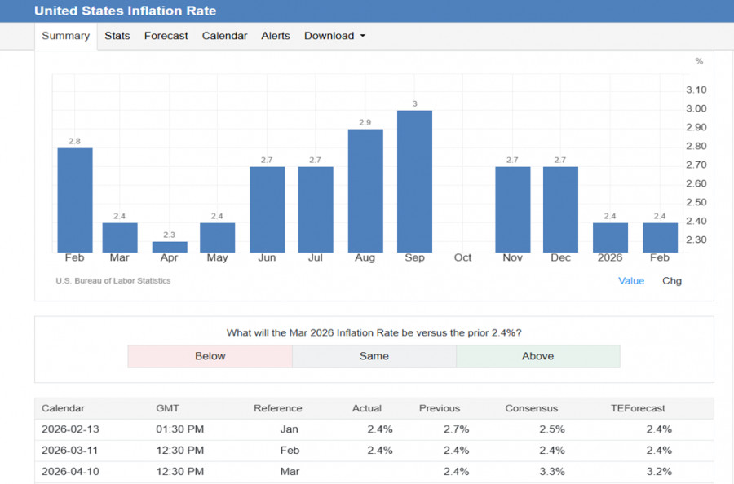Click the U.S. Bureau of Labor Statistics source
This screenshot has width=734, height=484.
pos(113,281)
